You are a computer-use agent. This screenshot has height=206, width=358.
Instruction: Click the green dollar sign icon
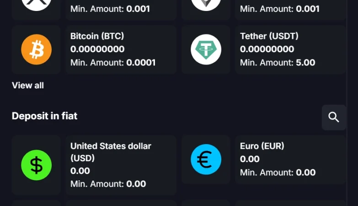(36, 165)
